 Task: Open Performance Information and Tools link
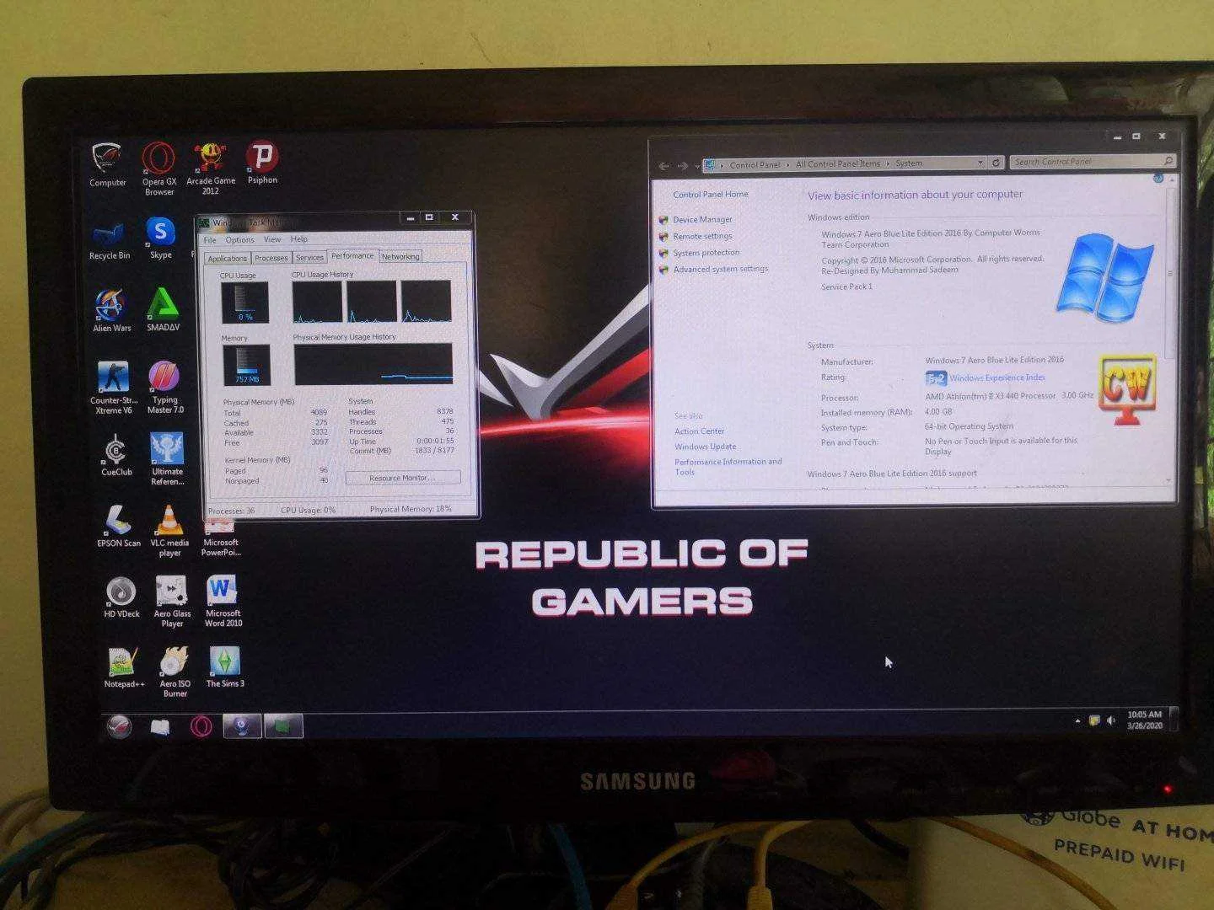(728, 467)
